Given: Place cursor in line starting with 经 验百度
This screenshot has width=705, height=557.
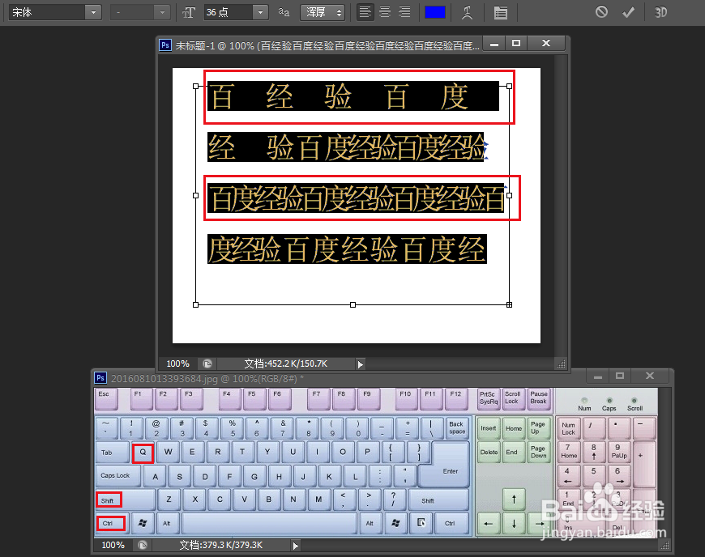Looking at the screenshot, I should (346, 147).
